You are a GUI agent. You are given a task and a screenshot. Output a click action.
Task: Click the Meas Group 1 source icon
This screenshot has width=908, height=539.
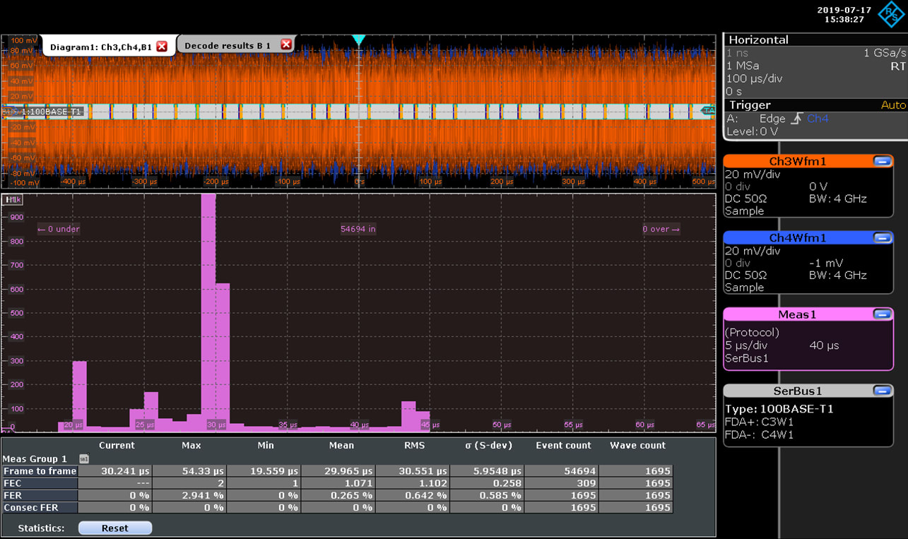[83, 458]
